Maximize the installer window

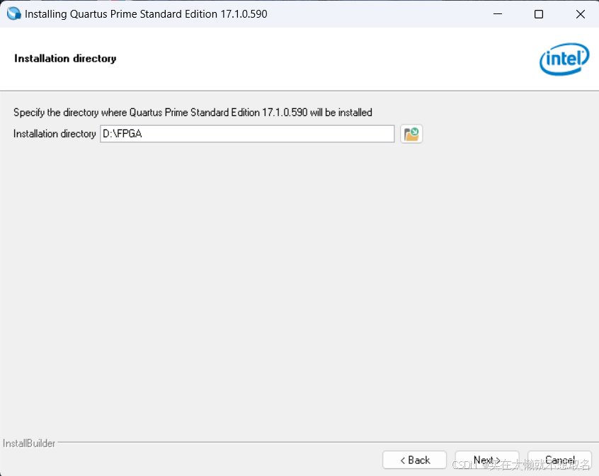pos(539,14)
